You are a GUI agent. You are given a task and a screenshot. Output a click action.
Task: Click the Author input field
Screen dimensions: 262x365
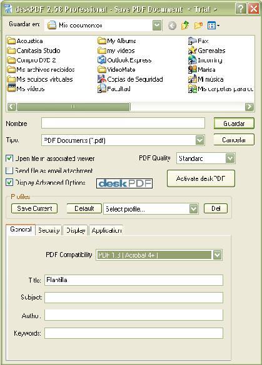pyautogui.click(x=134, y=315)
